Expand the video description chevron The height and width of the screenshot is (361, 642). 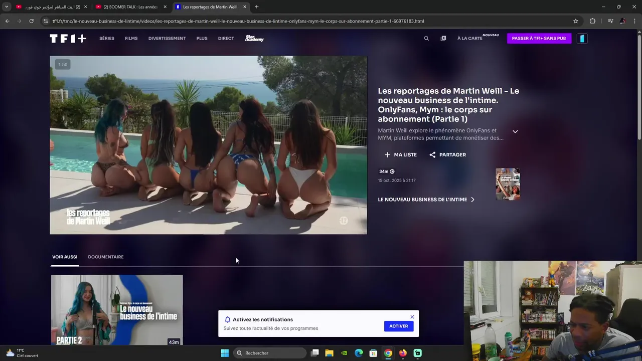click(x=515, y=131)
